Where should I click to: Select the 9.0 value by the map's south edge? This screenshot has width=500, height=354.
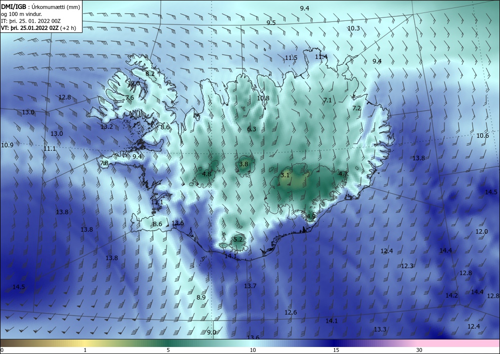tap(211, 332)
